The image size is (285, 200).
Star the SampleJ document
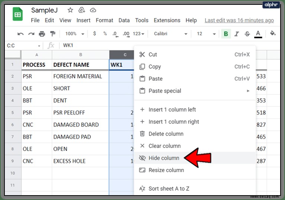click(x=70, y=10)
